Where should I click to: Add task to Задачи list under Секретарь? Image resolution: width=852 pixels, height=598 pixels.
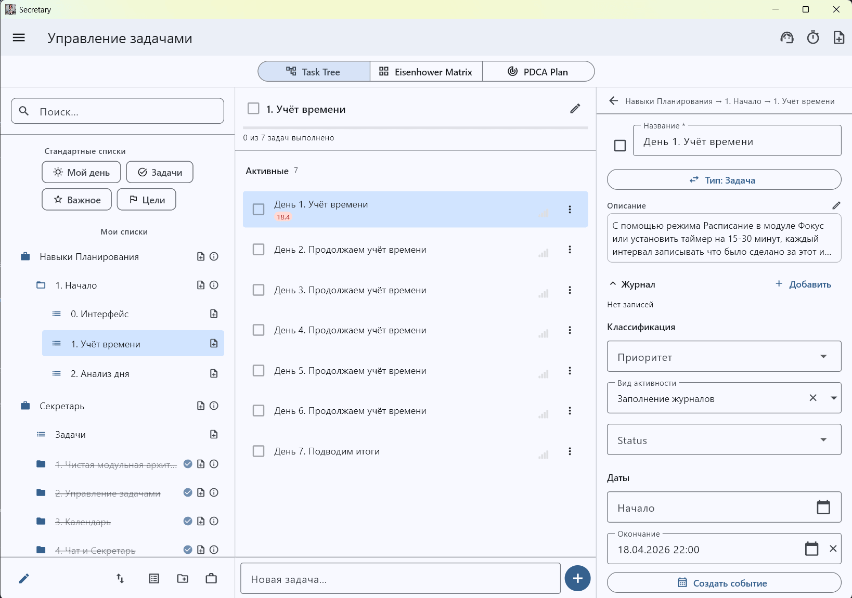(214, 434)
